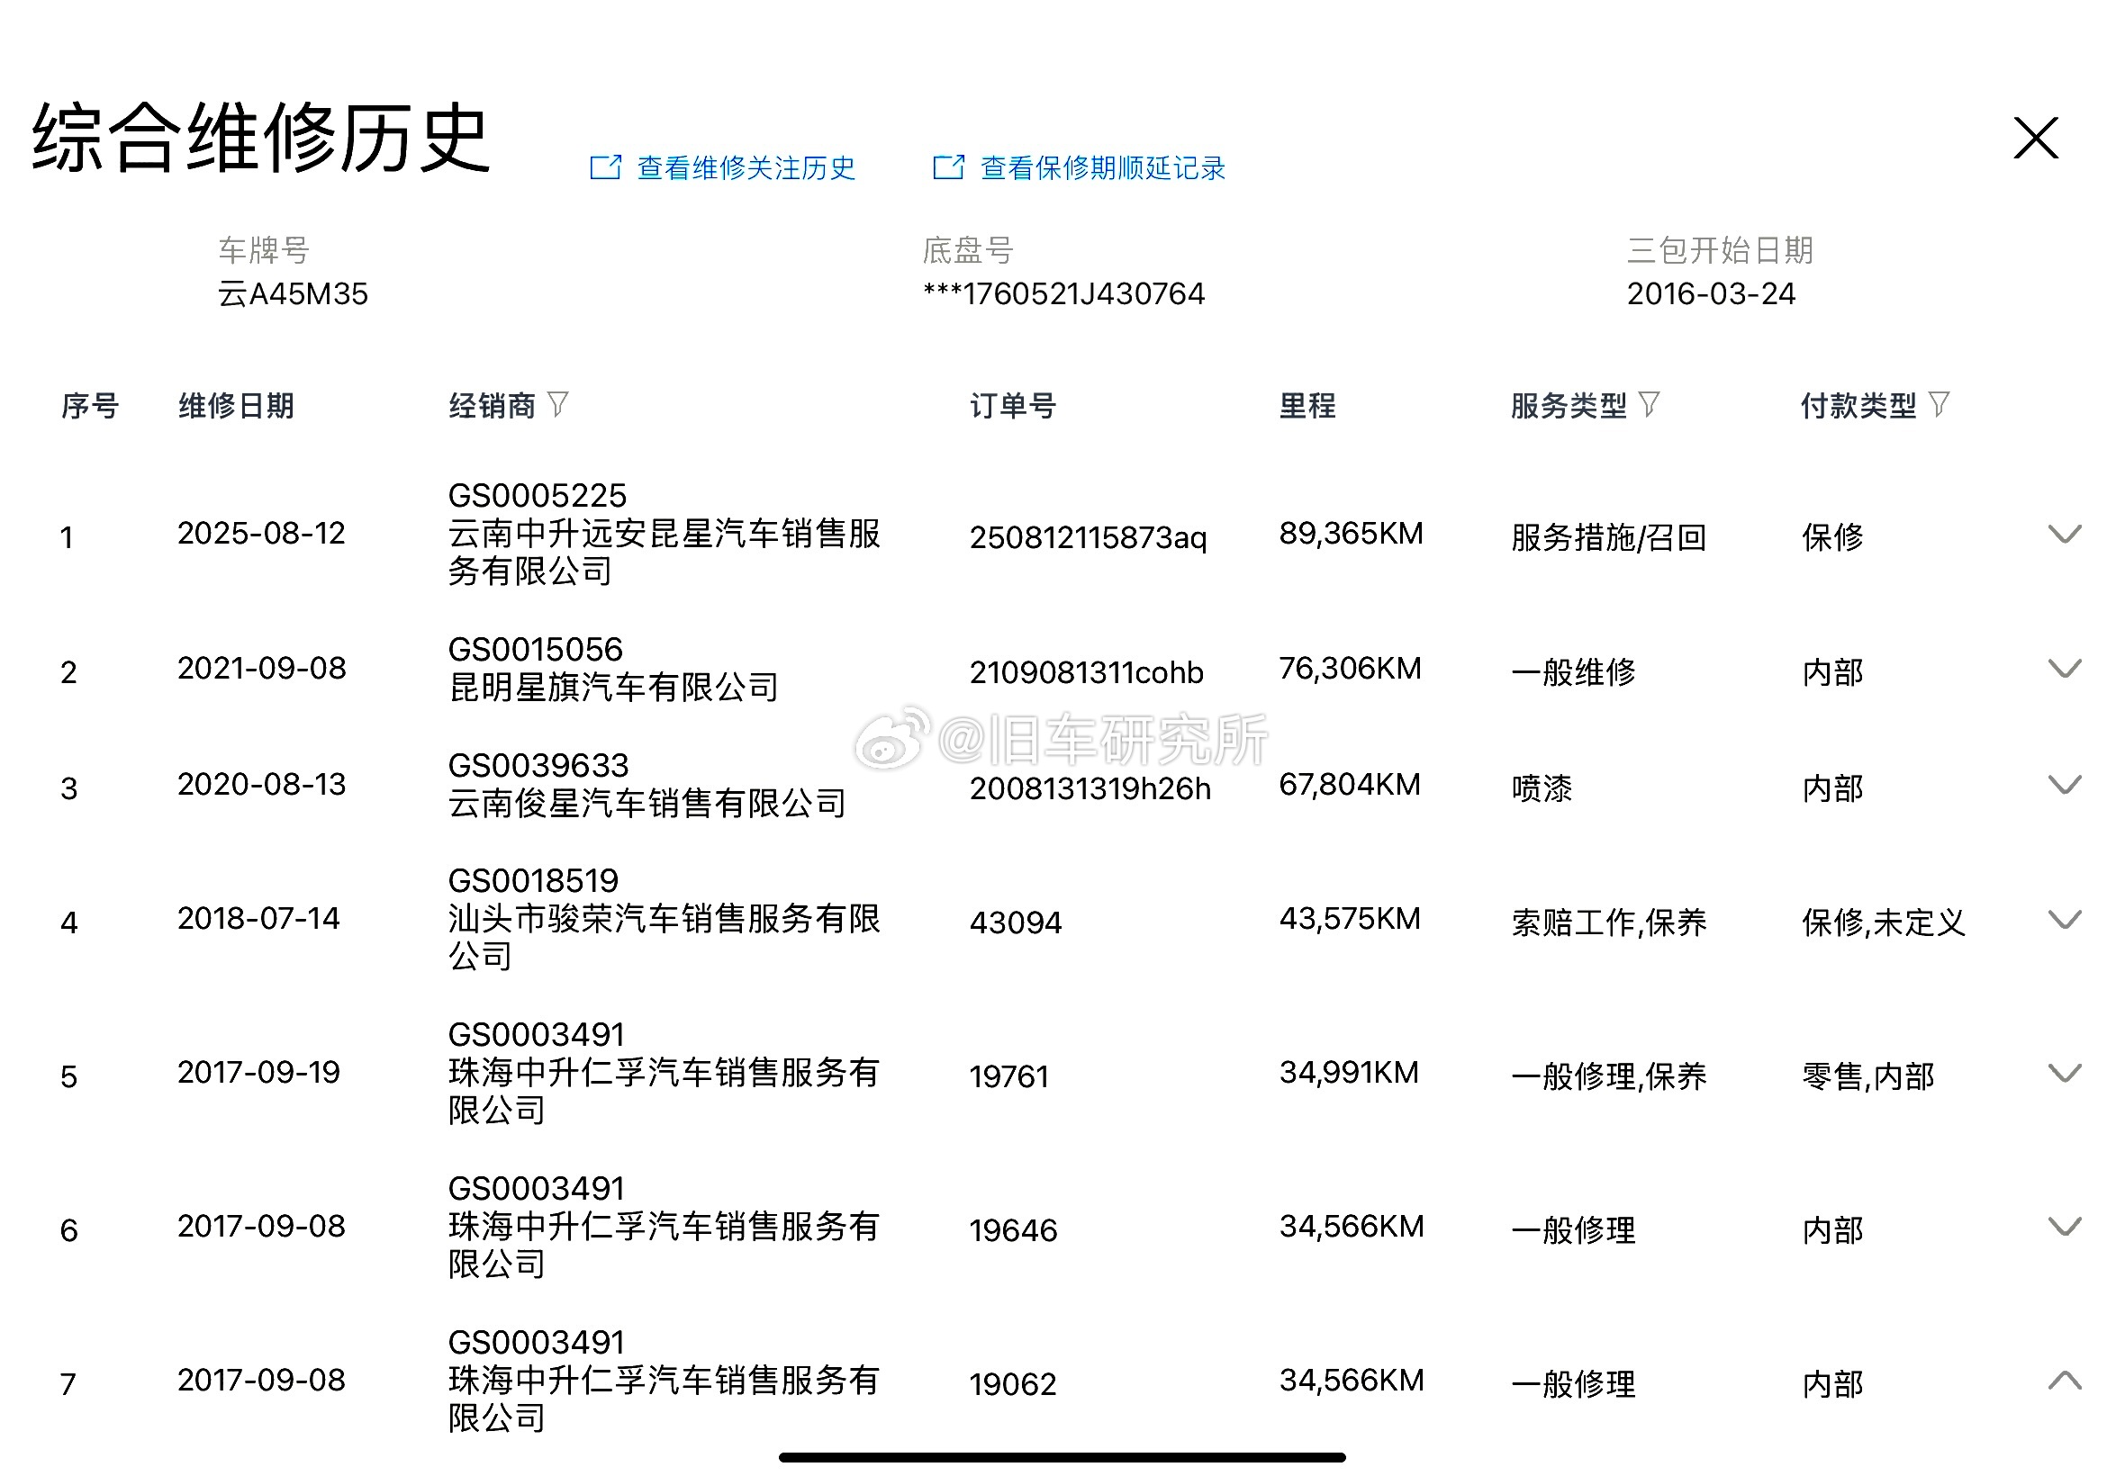Click mileage 76,306KM

point(1350,669)
